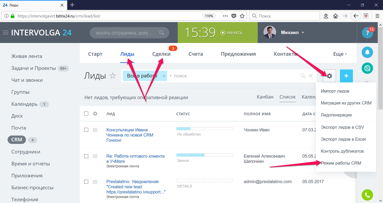Switch to Канбан view

(265, 97)
